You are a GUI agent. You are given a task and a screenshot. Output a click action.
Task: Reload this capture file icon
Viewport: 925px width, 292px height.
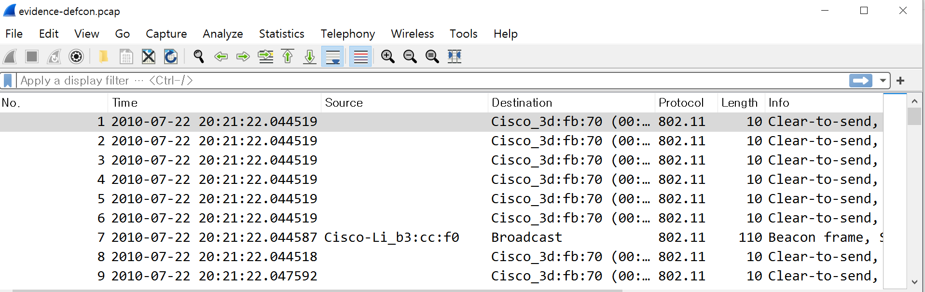point(171,56)
